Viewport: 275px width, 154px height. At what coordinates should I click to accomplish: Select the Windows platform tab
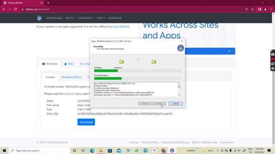click(50, 64)
